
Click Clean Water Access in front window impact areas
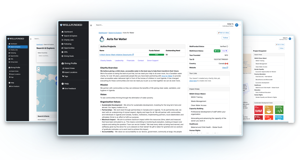(199, 105)
